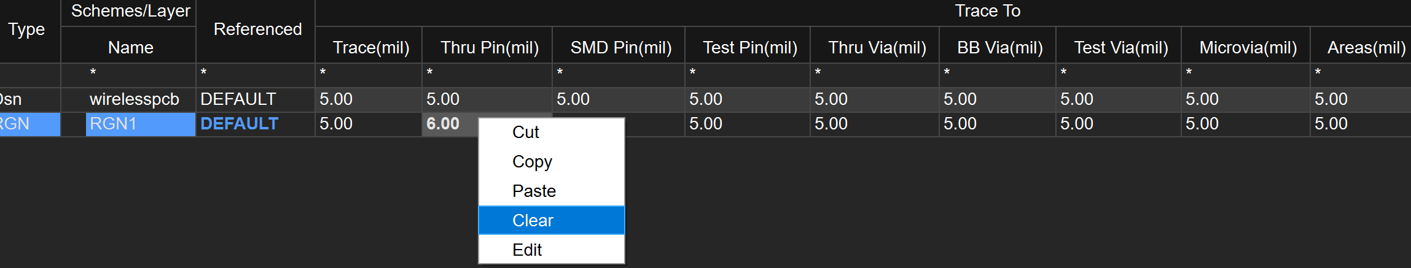Click the RGN1 name cell
Image resolution: width=1411 pixels, height=268 pixels.
pos(140,124)
